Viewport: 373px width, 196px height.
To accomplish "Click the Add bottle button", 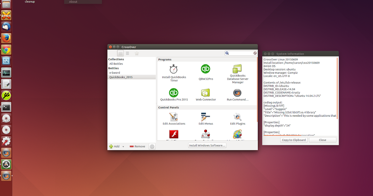I will [114, 146].
